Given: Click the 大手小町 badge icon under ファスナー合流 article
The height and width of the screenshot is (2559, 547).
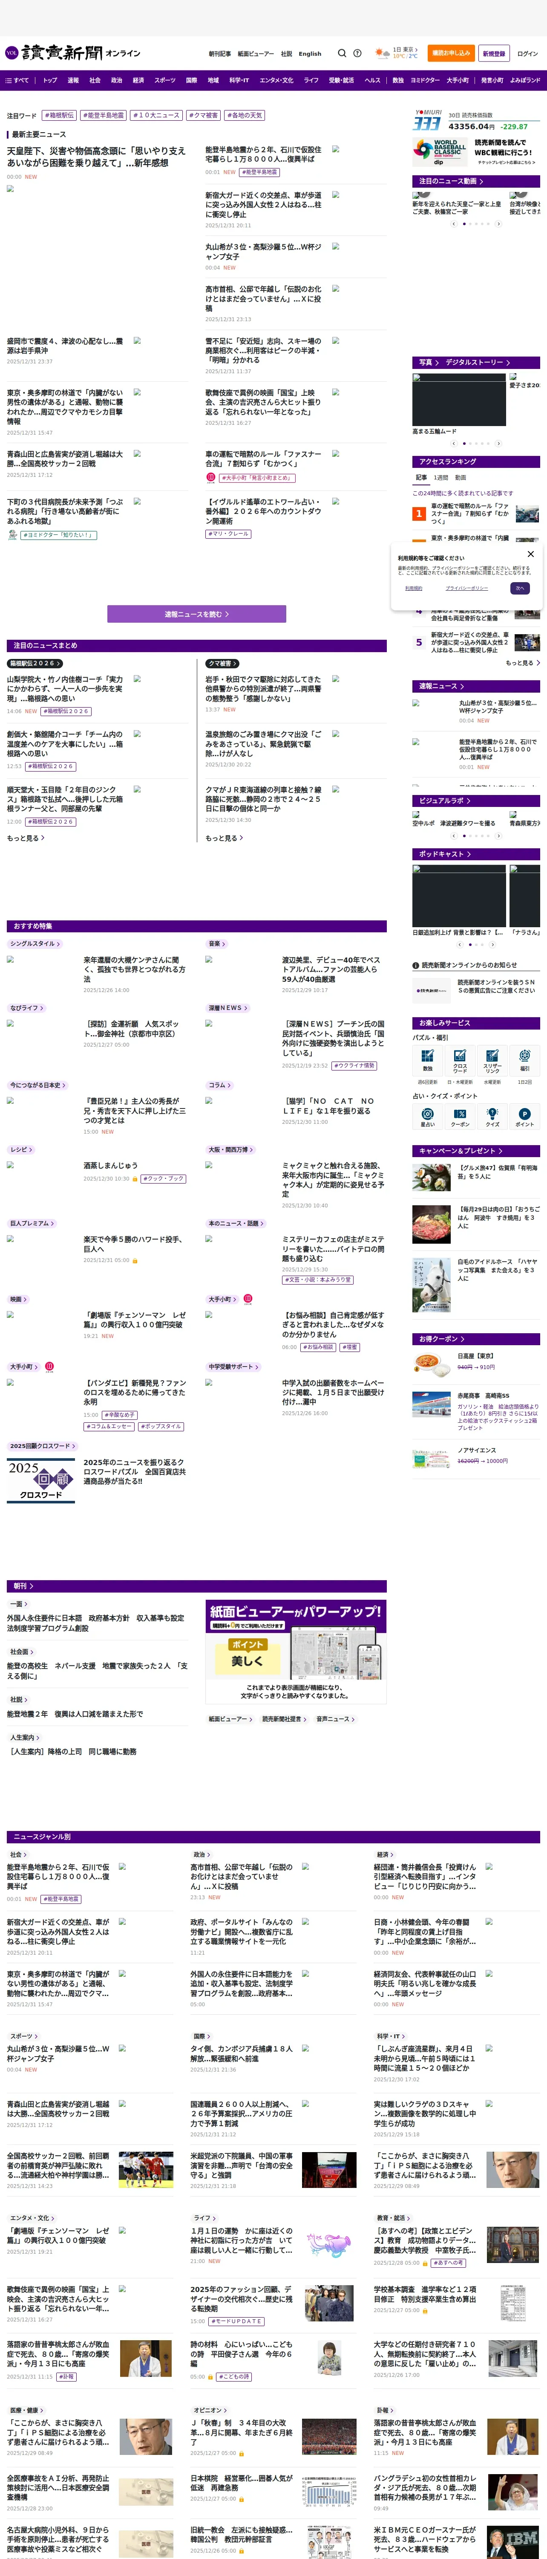Looking at the screenshot, I should [x=210, y=477].
